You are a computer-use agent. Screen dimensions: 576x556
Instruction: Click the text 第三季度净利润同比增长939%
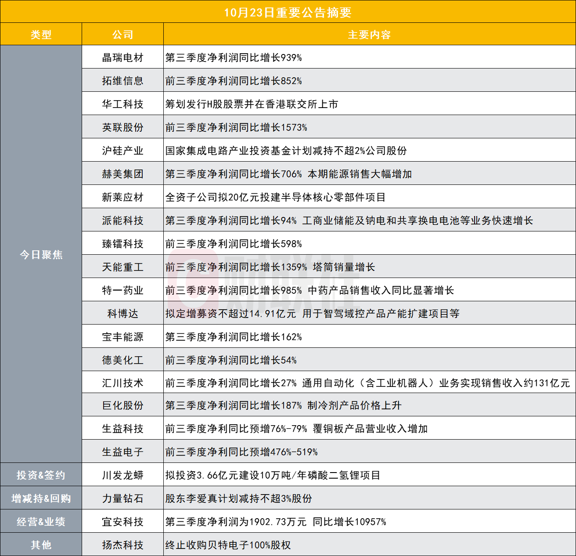[x=234, y=58]
